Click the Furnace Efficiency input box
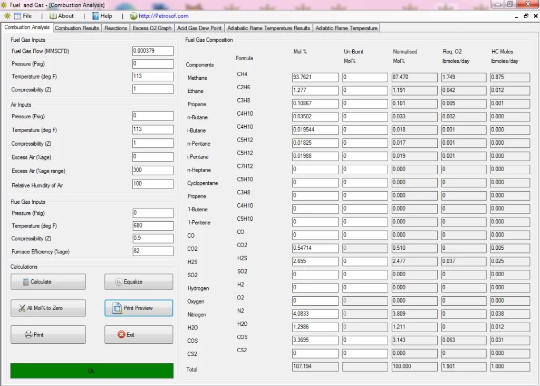Viewport: 540px width, 386px height. [x=153, y=251]
